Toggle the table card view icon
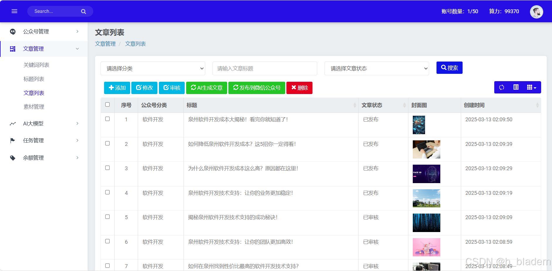 (516, 87)
